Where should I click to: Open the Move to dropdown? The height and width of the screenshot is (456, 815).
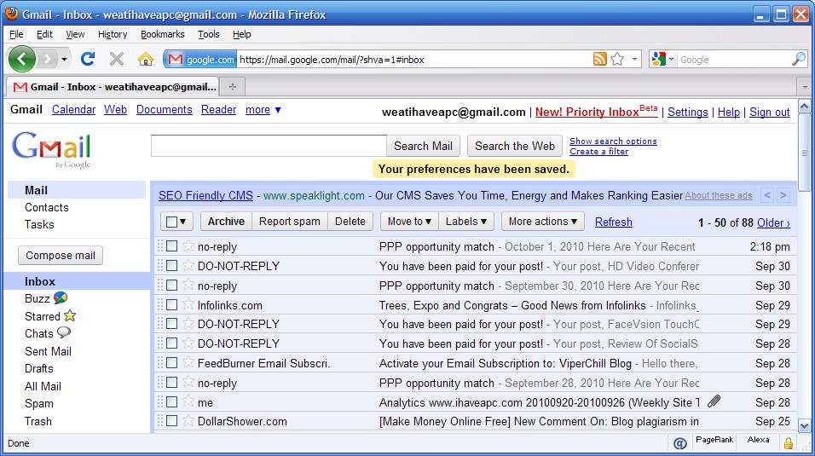[x=409, y=222]
